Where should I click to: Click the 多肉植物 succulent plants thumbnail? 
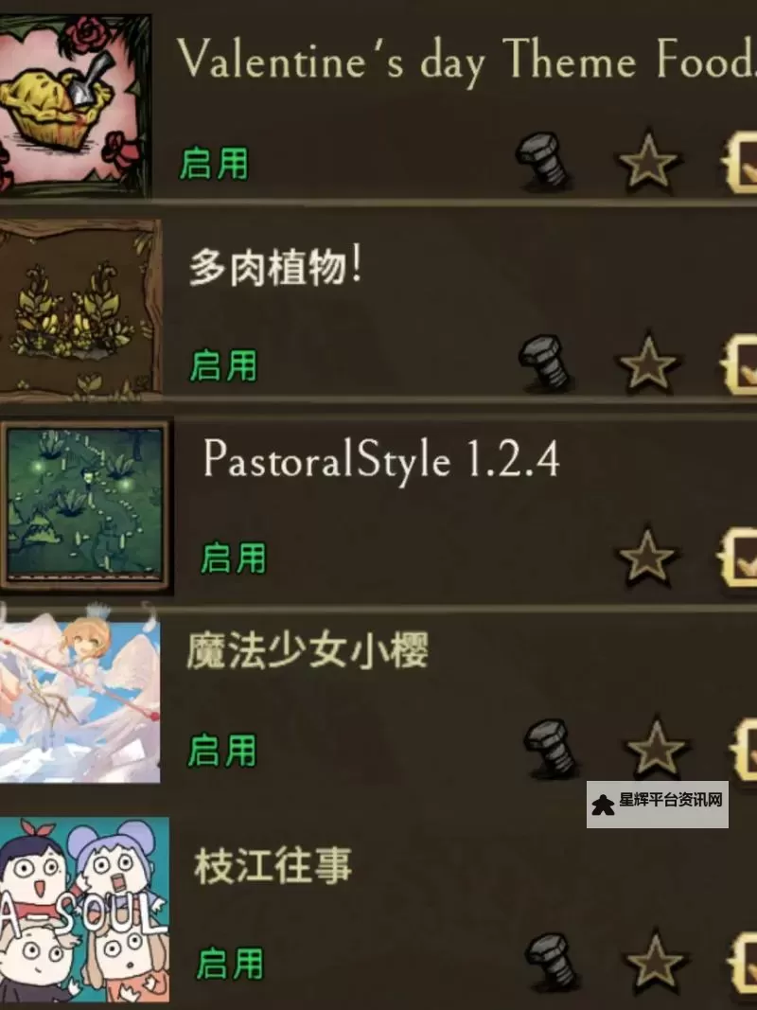tap(80, 308)
